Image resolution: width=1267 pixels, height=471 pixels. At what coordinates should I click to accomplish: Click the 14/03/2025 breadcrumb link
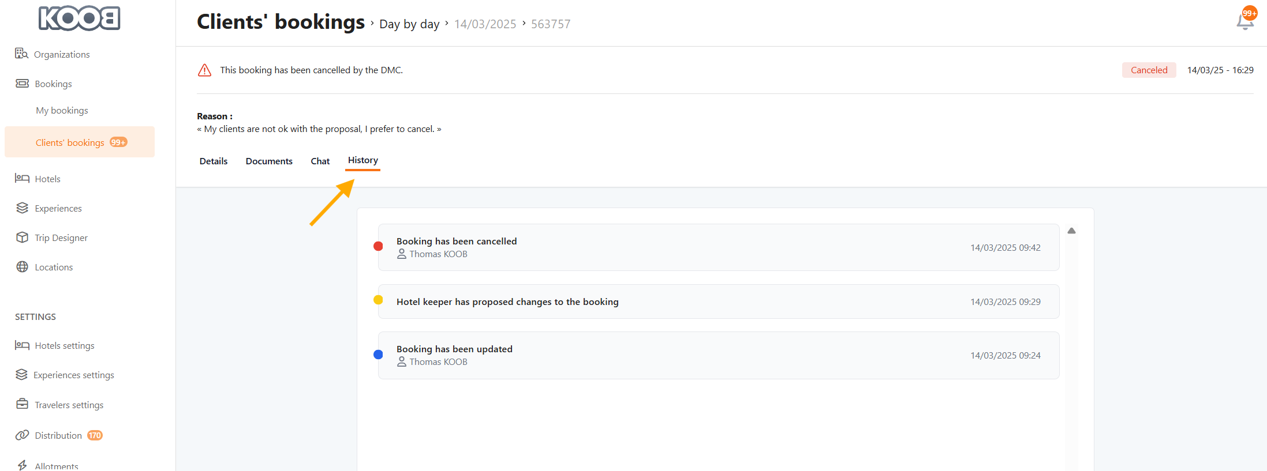click(485, 24)
